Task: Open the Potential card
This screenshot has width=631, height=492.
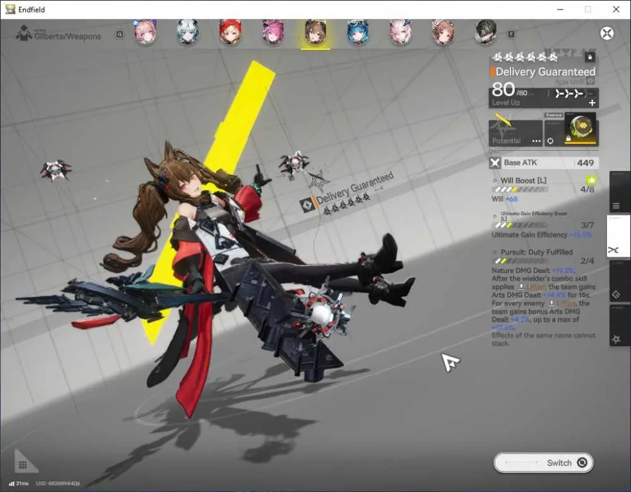Action: click(516, 132)
